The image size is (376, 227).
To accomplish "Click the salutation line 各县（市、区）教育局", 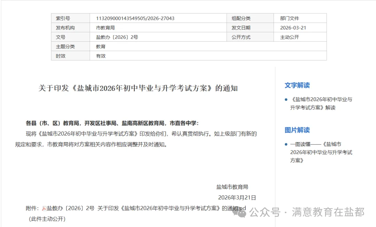I will pyautogui.click(x=112, y=123).
